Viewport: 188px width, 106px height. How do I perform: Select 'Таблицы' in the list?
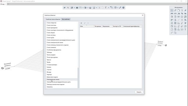[x=49, y=52]
